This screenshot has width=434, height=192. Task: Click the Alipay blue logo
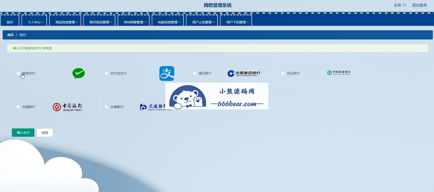coord(167,73)
